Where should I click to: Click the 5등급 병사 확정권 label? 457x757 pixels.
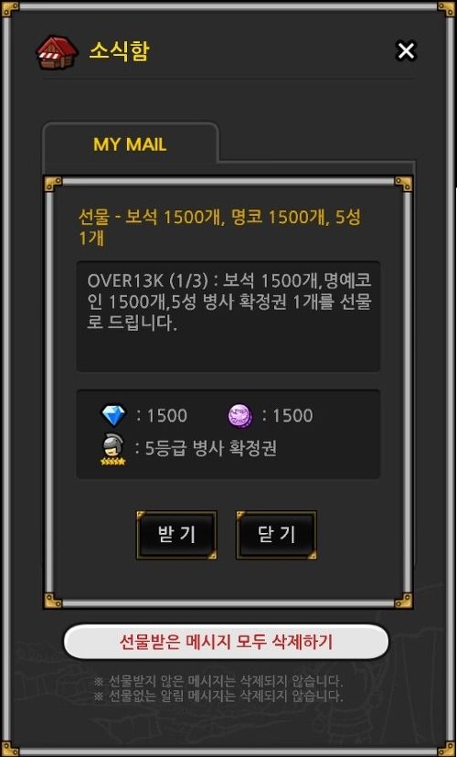click(x=211, y=449)
